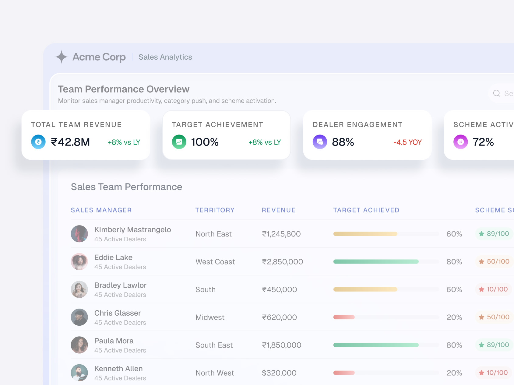Sort by the Sales Manager column header
This screenshot has width=514, height=385.
click(101, 210)
